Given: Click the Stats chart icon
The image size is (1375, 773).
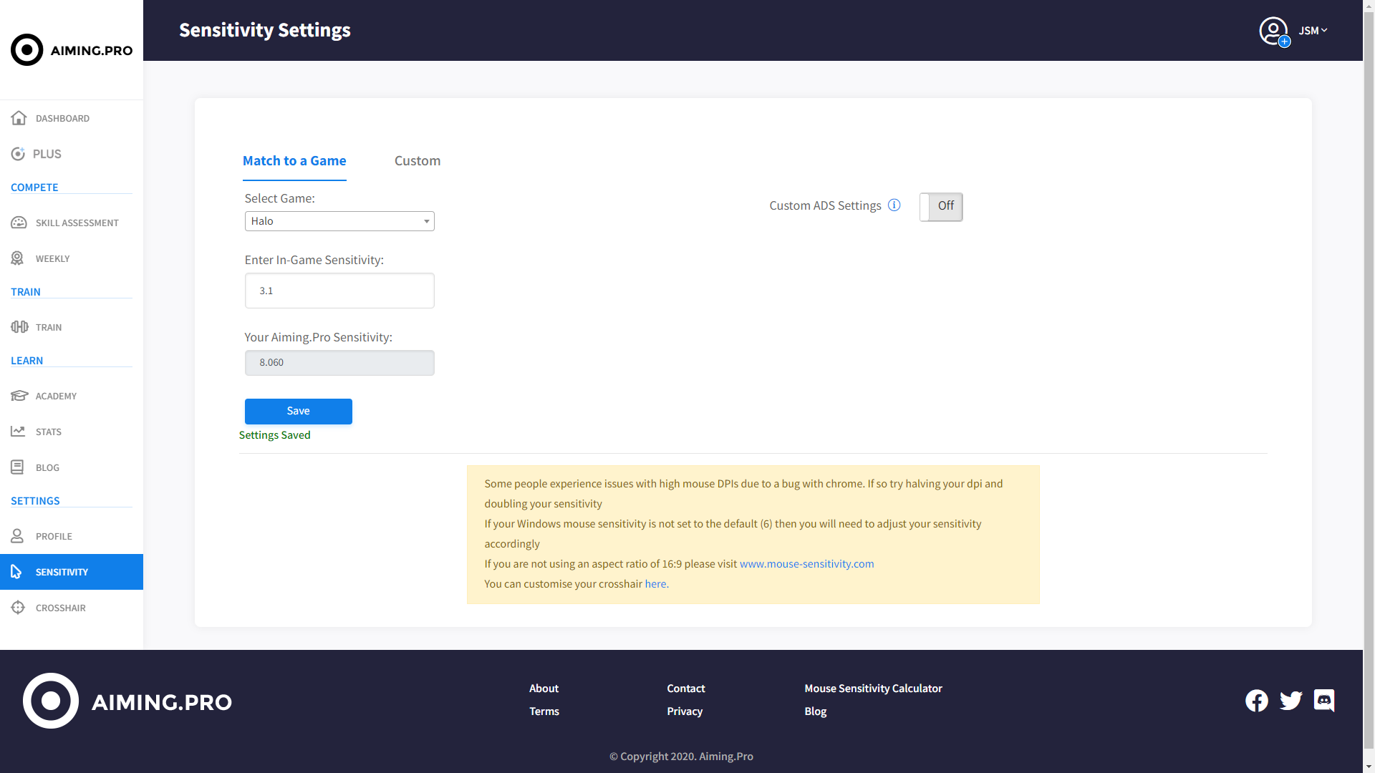Looking at the screenshot, I should click(18, 432).
